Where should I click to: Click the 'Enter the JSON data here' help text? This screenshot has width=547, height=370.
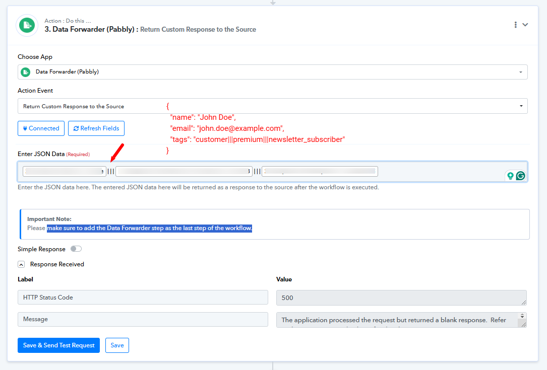(198, 187)
